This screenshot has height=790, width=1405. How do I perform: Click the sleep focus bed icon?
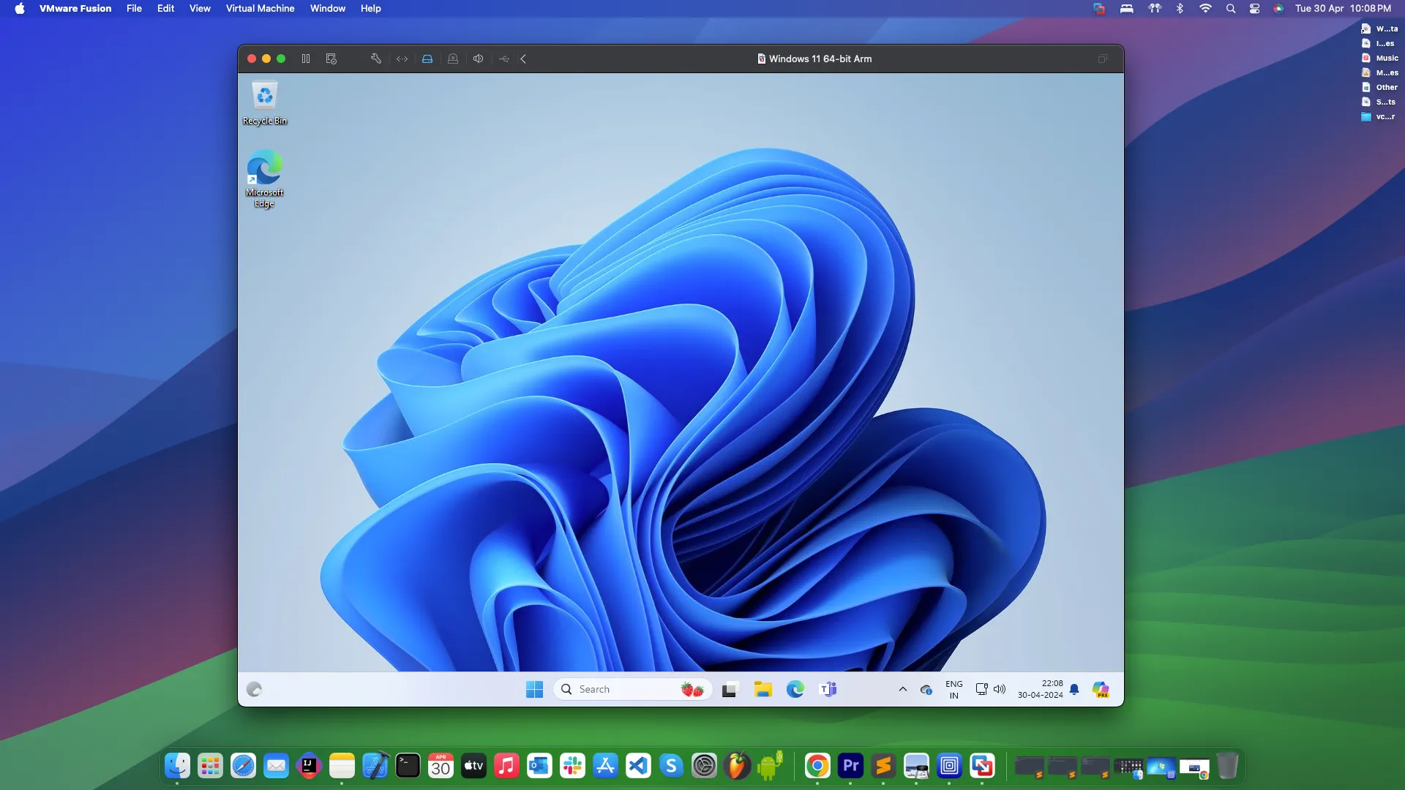1127,9
